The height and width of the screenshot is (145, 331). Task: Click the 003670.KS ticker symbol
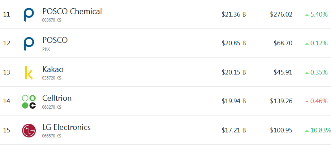coord(52,20)
